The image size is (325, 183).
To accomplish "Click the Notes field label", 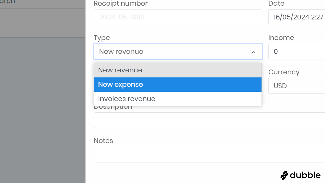I will click(103, 141).
